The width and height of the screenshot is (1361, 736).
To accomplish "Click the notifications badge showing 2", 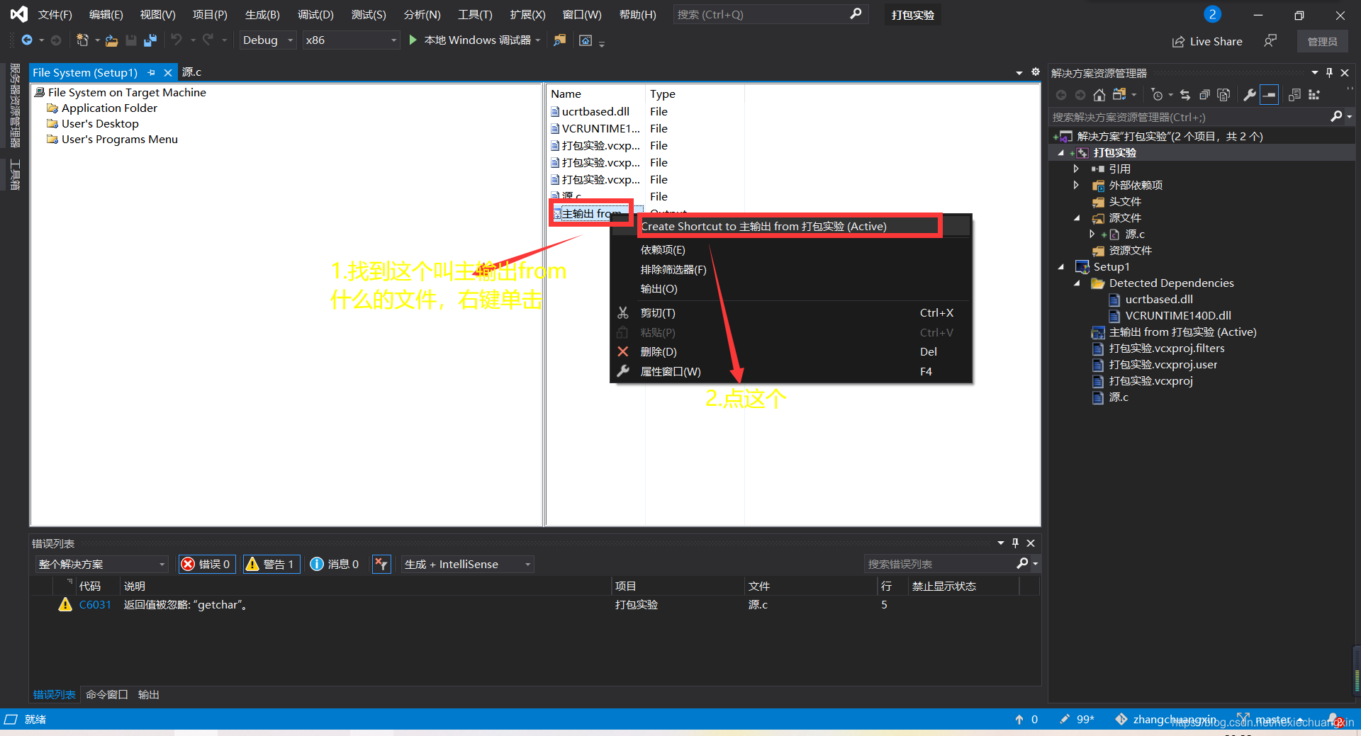I will point(1212,14).
